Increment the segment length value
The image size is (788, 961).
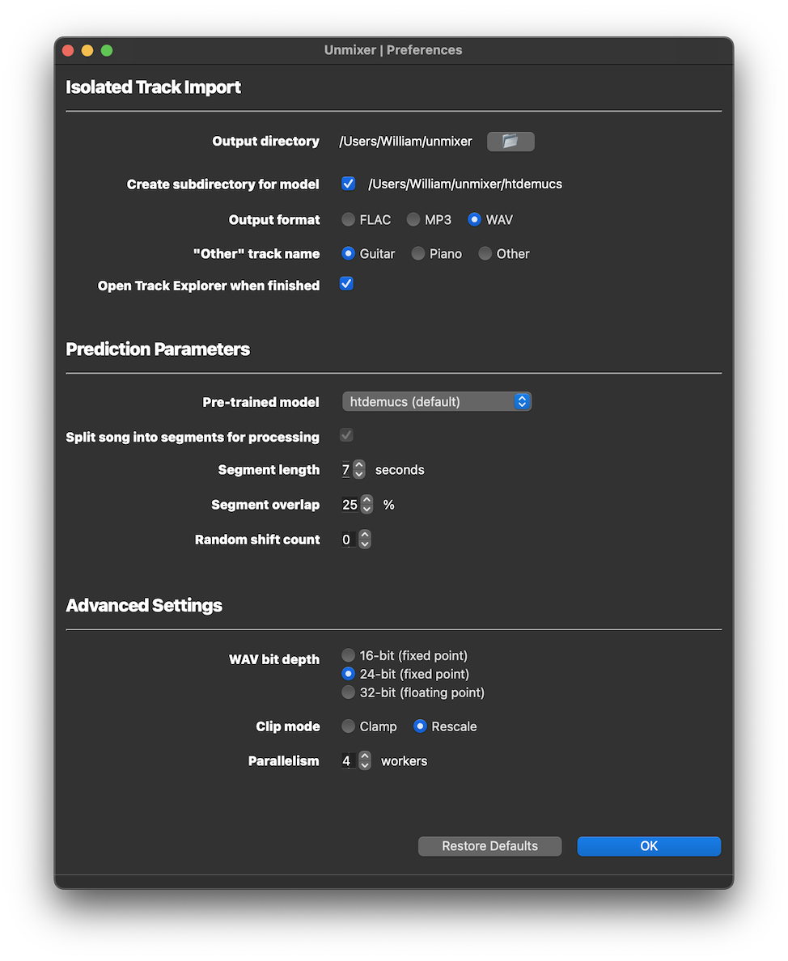click(361, 465)
